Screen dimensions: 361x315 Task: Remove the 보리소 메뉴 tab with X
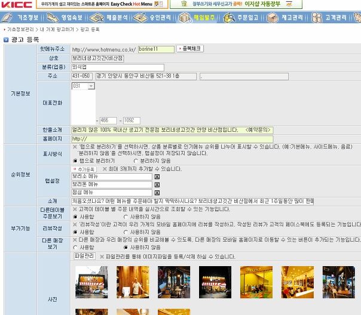click(157, 177)
